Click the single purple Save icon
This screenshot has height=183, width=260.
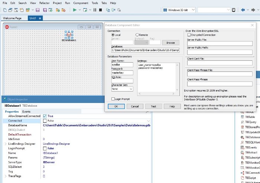[38, 10]
